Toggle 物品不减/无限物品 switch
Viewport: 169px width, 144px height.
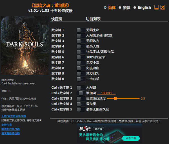point(81,52)
